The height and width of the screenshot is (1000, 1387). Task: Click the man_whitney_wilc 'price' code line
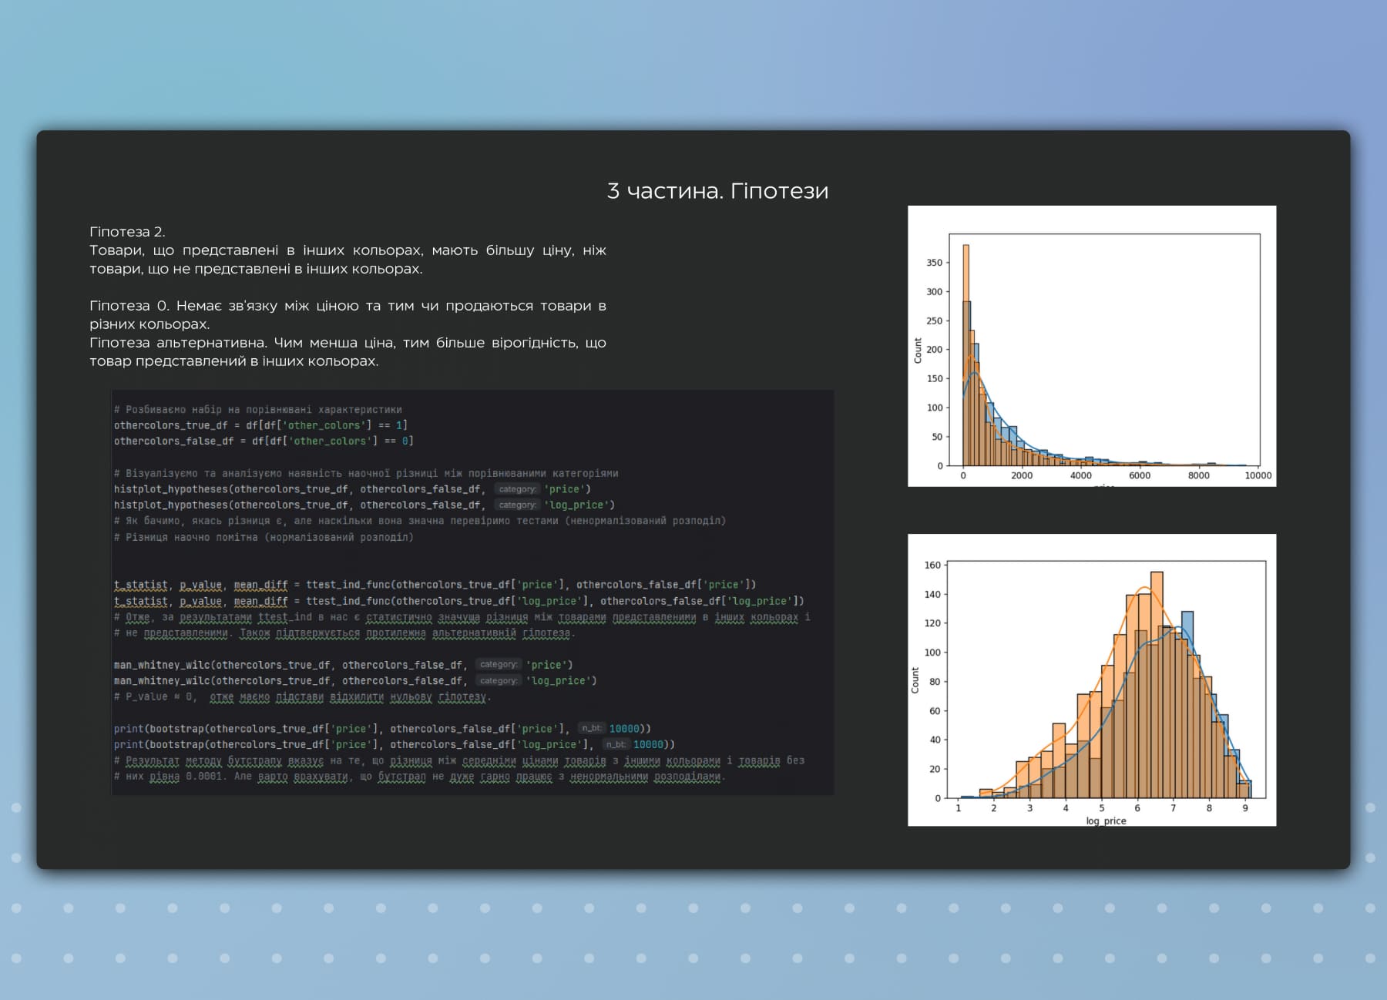(x=344, y=665)
